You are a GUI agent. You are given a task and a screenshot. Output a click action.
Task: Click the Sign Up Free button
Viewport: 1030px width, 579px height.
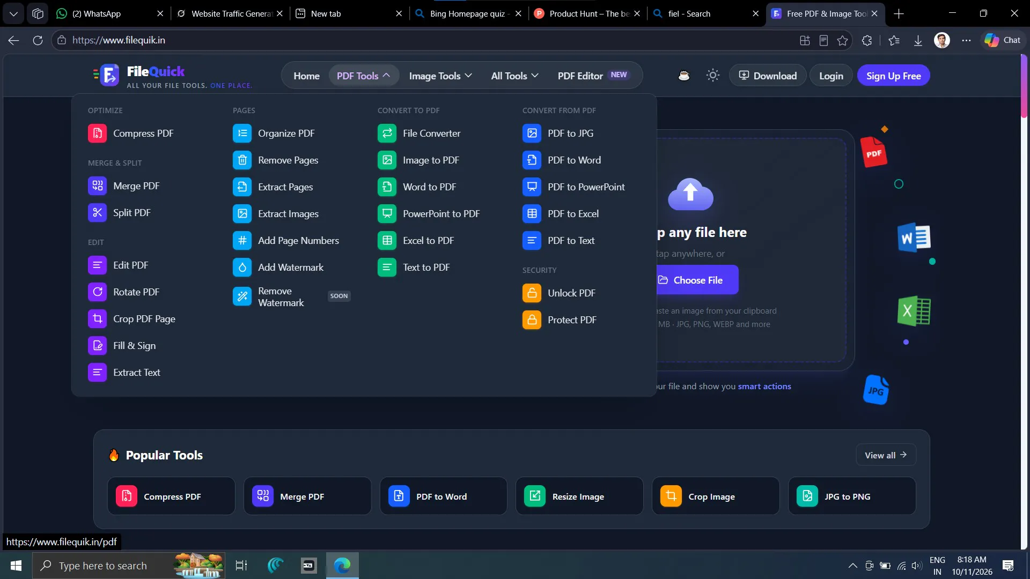click(893, 76)
